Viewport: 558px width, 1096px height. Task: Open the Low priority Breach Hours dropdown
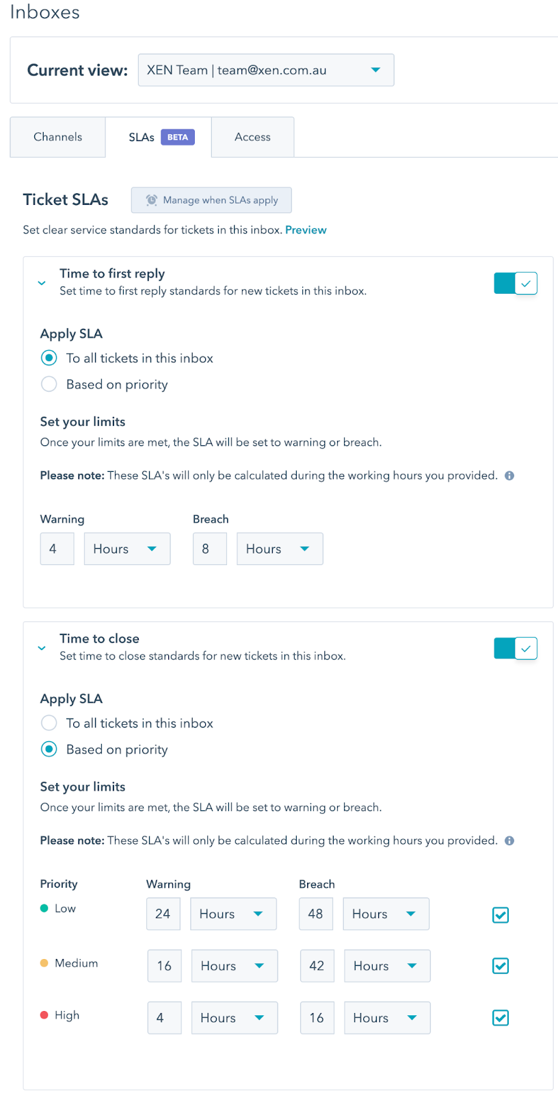386,914
